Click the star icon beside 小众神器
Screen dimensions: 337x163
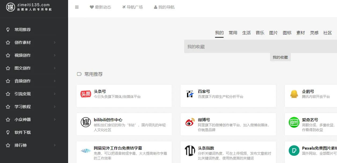pos(8,120)
